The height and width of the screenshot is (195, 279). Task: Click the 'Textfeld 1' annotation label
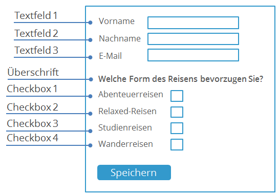click(x=36, y=15)
